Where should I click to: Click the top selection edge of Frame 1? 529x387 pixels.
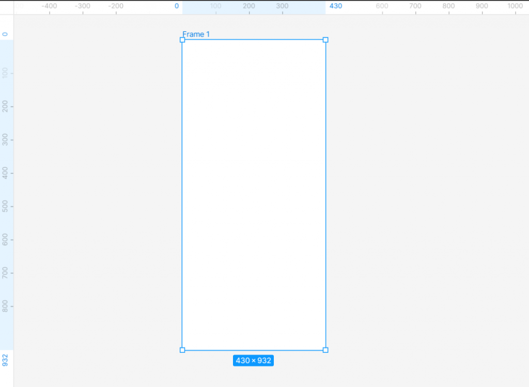253,39
